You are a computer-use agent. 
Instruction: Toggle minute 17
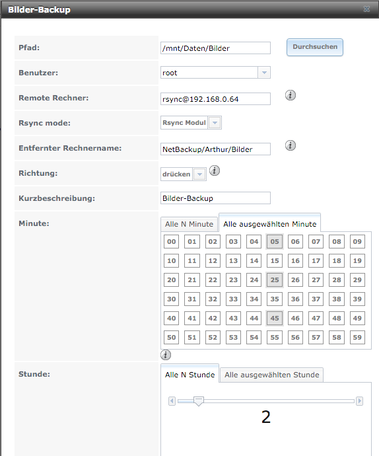pos(316,260)
